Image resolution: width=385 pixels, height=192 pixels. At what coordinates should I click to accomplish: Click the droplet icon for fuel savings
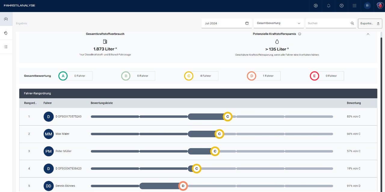(277, 41)
